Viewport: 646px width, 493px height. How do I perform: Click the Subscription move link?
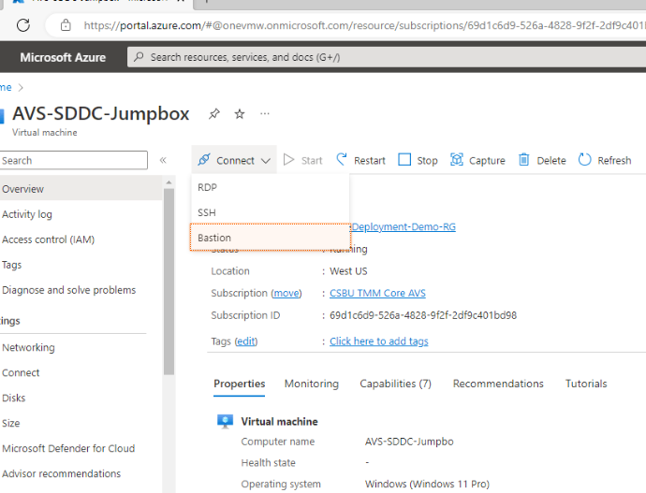[x=286, y=293]
